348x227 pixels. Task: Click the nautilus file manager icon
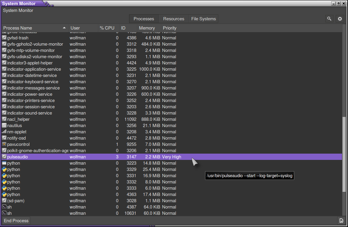[4, 126]
